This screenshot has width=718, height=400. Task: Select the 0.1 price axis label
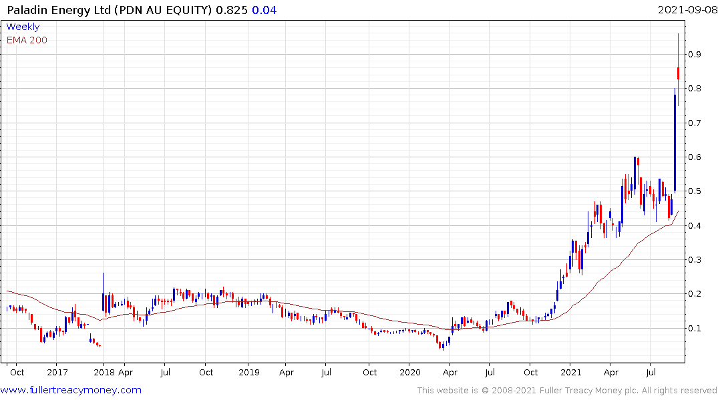(x=695, y=328)
